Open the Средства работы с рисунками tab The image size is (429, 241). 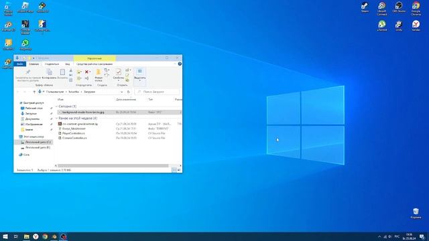[95, 64]
